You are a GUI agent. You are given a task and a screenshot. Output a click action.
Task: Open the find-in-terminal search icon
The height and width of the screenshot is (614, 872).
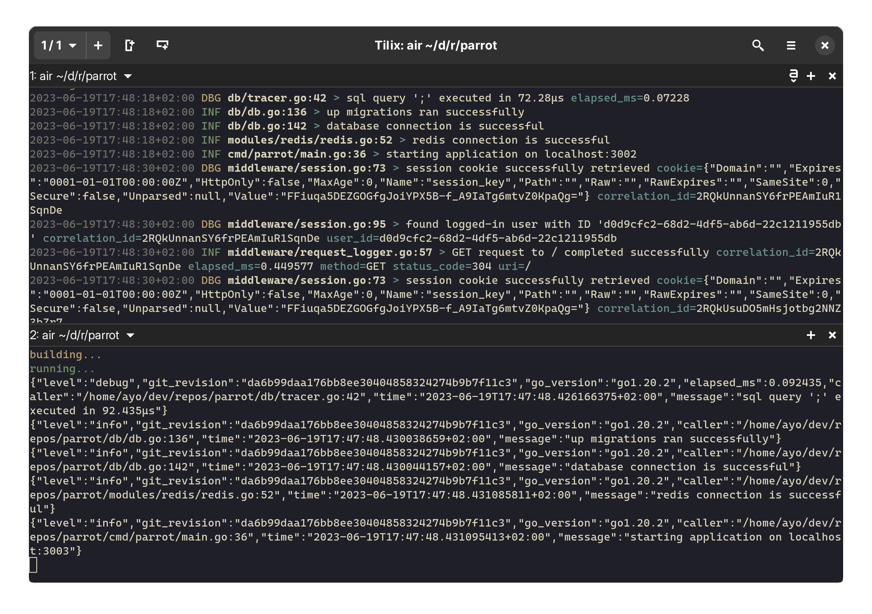point(758,45)
